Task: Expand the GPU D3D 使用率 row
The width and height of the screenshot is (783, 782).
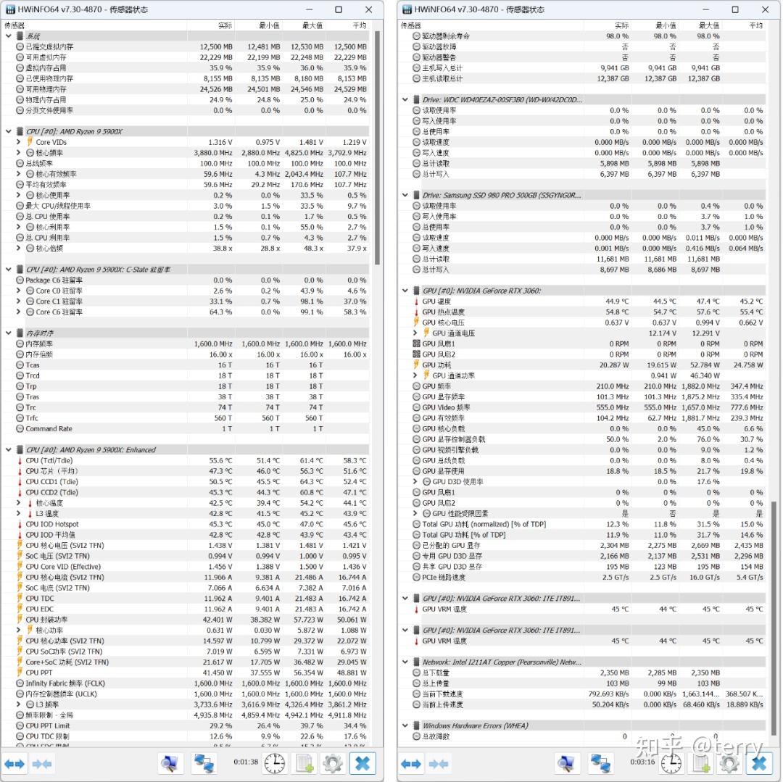Action: click(415, 481)
